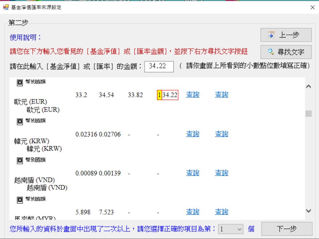The width and height of the screenshot is (319, 239).
Task: Click the amount input field containing 34.22
Action: [159, 66]
